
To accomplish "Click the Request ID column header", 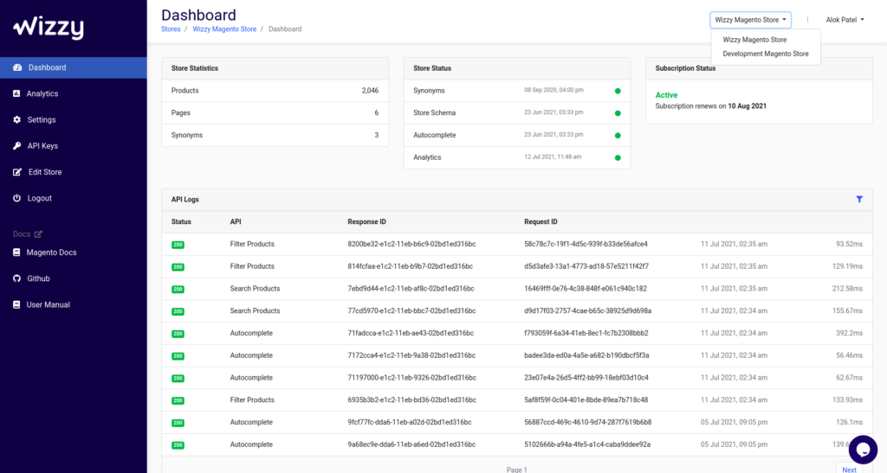I will (x=541, y=222).
